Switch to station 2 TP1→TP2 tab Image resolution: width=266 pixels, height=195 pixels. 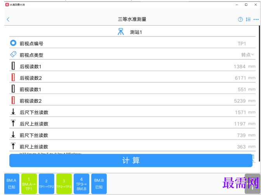tap(47, 184)
